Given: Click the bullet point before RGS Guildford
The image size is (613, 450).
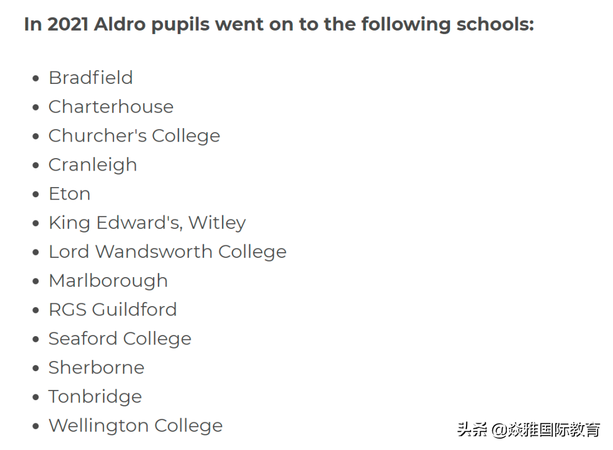Looking at the screenshot, I should [x=36, y=311].
